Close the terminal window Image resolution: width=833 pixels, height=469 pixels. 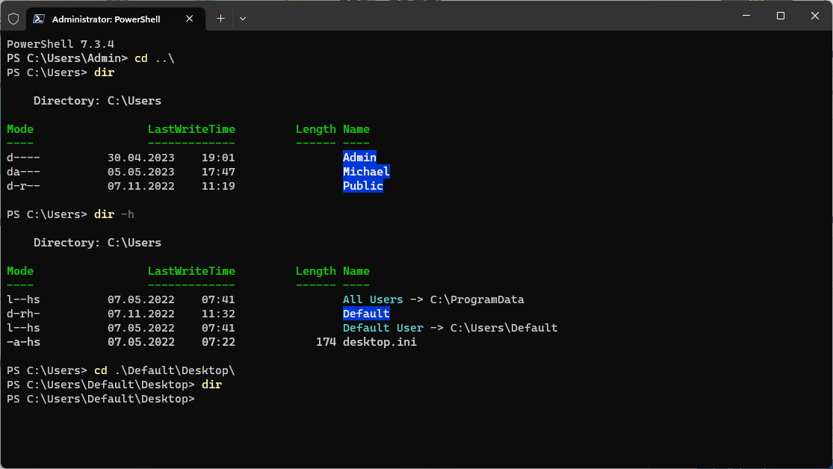tap(815, 16)
